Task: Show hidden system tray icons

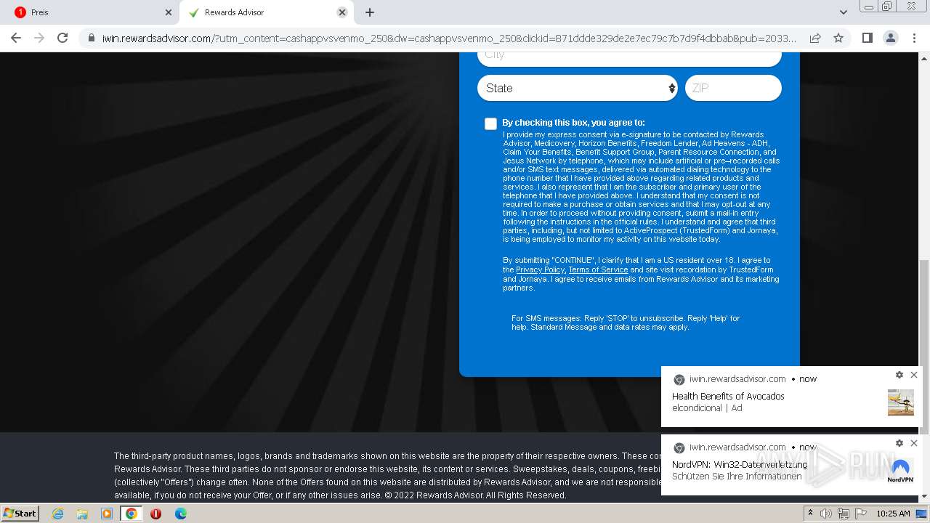Action: click(x=810, y=513)
